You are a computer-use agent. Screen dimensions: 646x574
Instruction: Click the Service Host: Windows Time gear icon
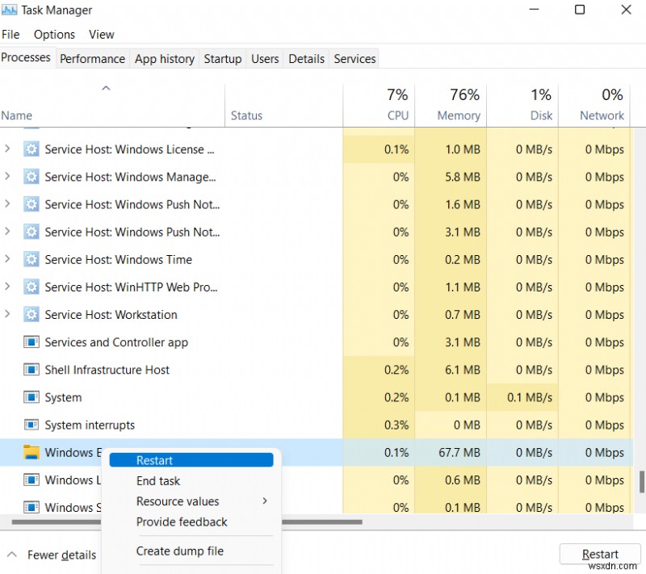coord(30,260)
